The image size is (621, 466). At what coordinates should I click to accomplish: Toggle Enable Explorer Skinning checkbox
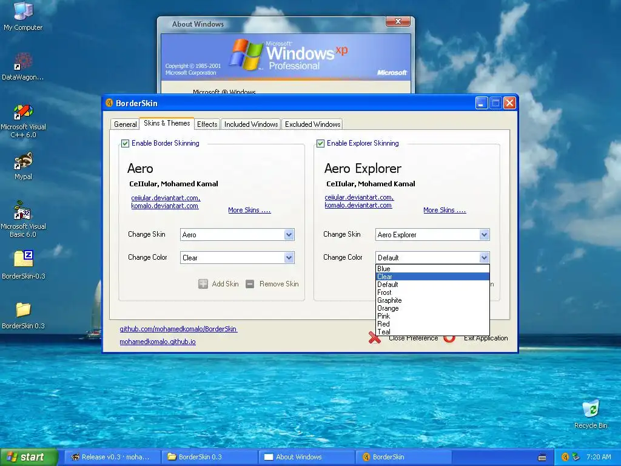tap(320, 143)
